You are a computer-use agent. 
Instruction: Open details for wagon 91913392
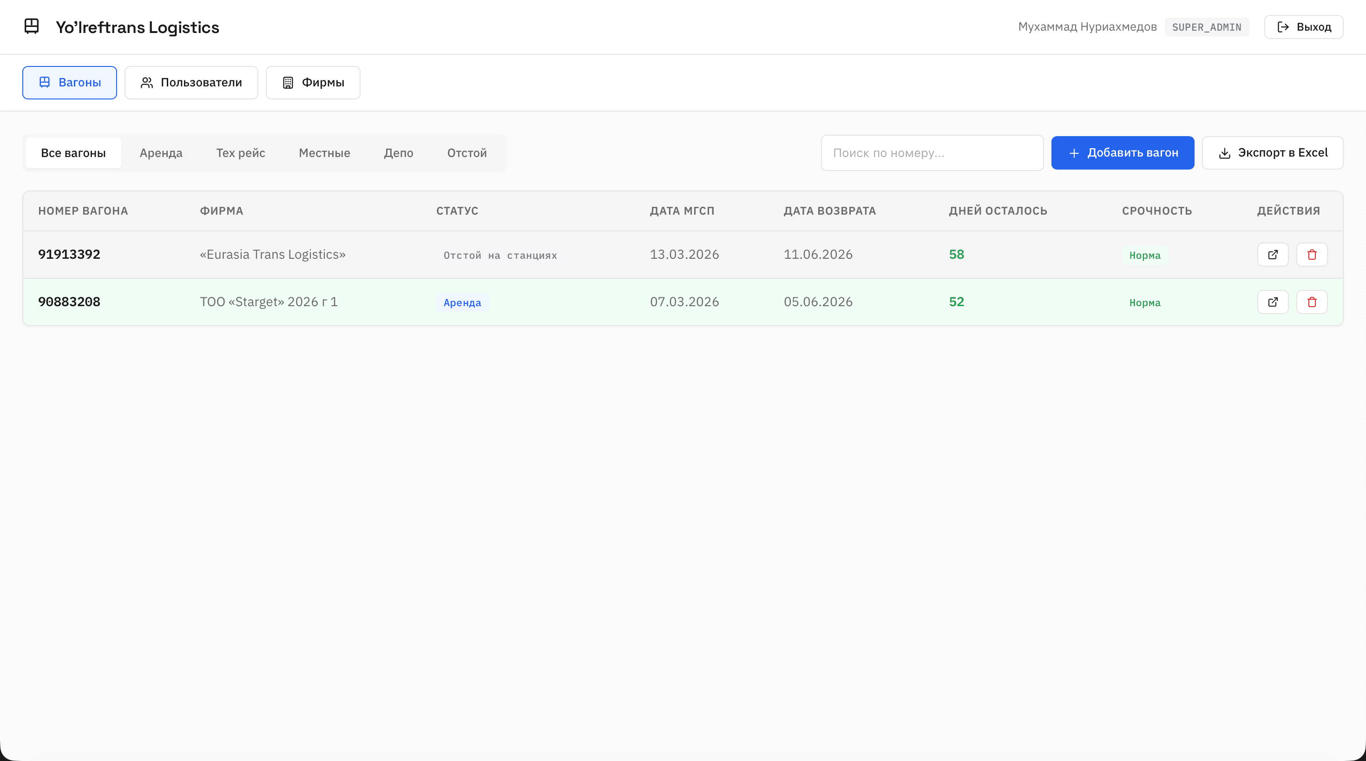tap(1272, 255)
